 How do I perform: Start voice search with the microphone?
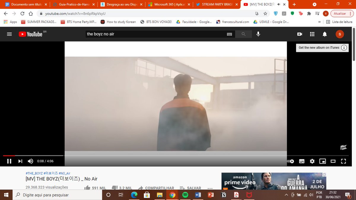[x=258, y=34]
